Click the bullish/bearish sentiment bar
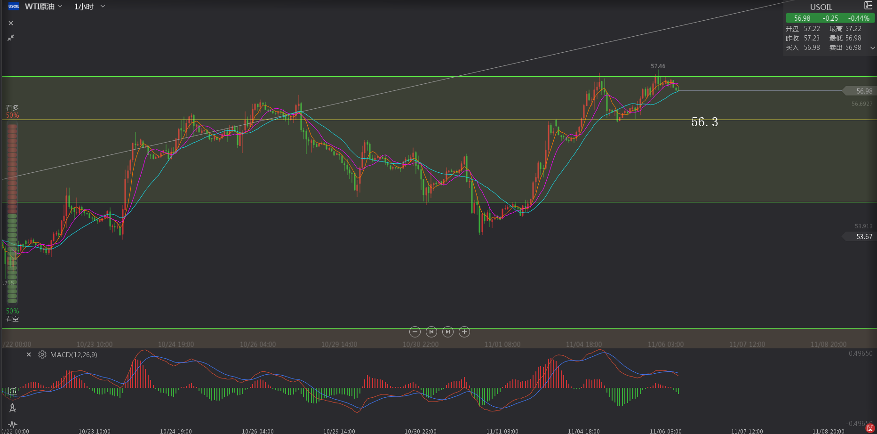The height and width of the screenshot is (434, 877). [x=12, y=213]
